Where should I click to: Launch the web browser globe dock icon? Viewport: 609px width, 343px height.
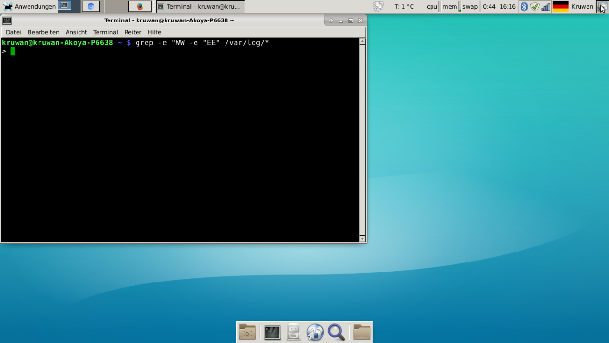pyautogui.click(x=314, y=332)
